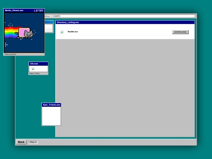Click the Address field showing C:\GAMES\
212x159 pixels.
tap(120, 16)
